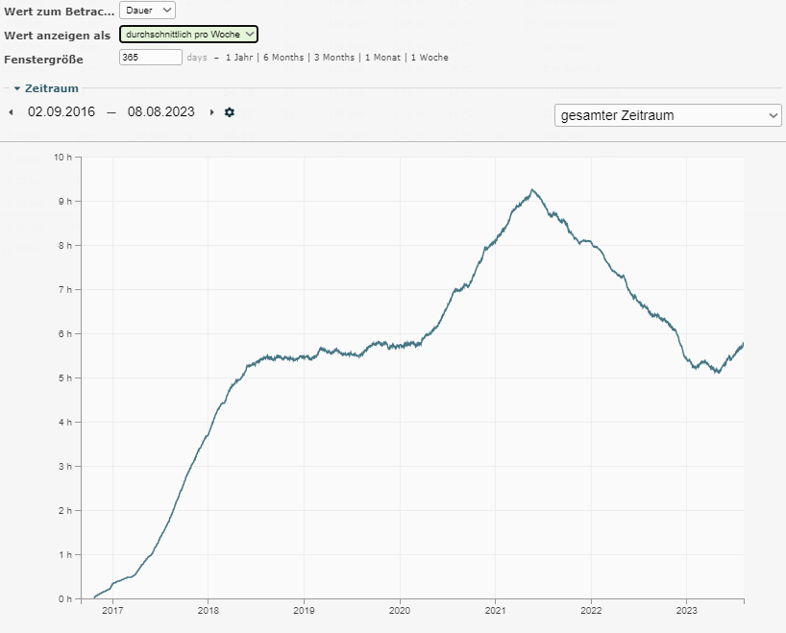Open the Dauer value dropdown

coord(147,10)
